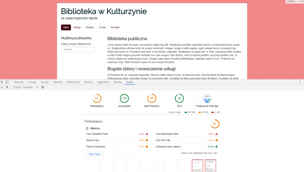
Task: Open the DevTools three-dot customize menu
Action: click(300, 82)
